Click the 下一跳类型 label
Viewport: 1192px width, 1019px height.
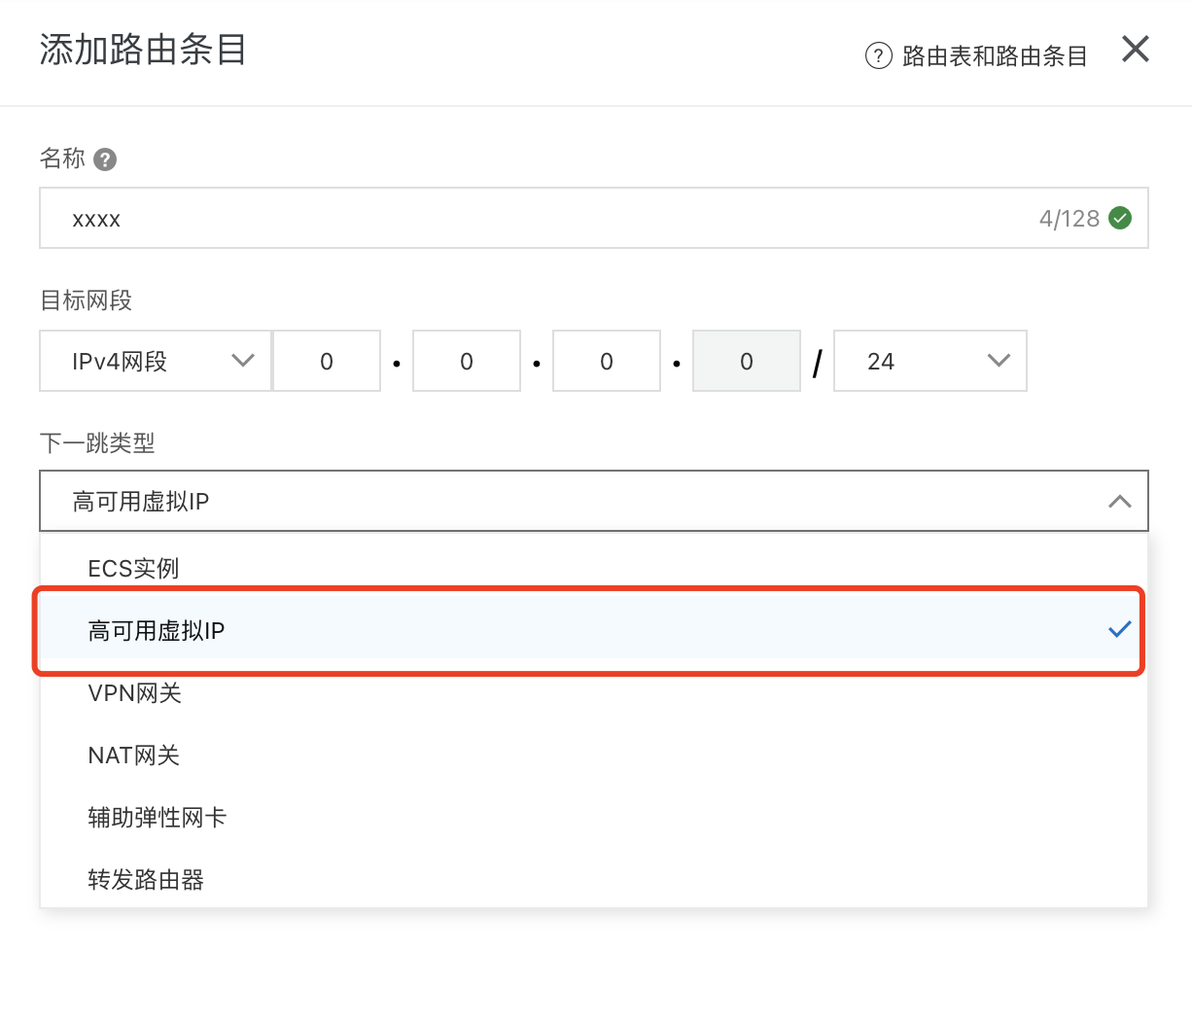tap(97, 443)
